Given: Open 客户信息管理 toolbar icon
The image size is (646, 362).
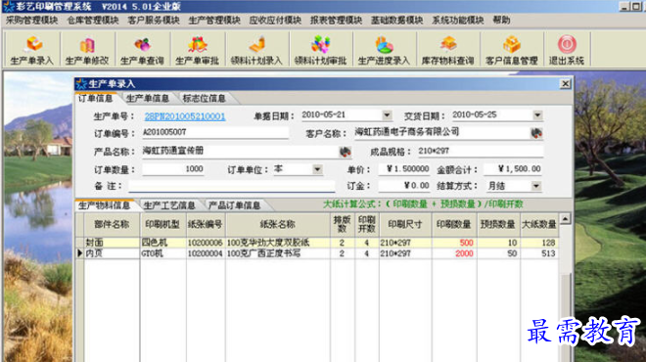Looking at the screenshot, I should [512, 50].
